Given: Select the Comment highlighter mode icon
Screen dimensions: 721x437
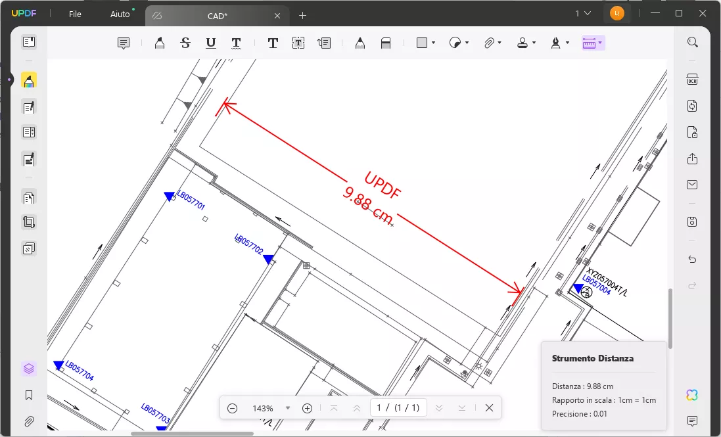Looking at the screenshot, I should [x=28, y=81].
